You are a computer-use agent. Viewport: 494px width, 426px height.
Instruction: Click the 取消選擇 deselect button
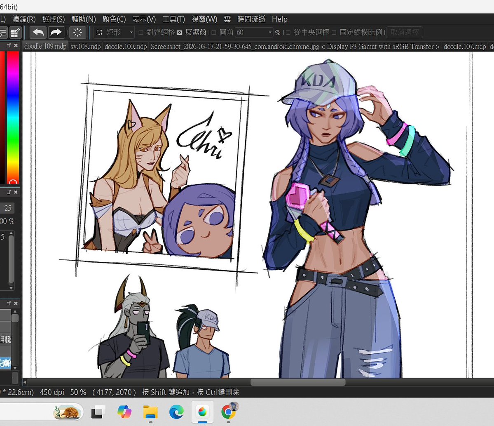click(x=405, y=32)
